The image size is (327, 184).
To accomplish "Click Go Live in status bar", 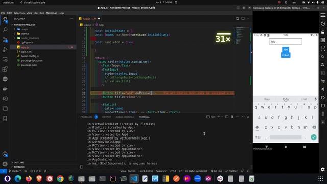I will 216,171.
